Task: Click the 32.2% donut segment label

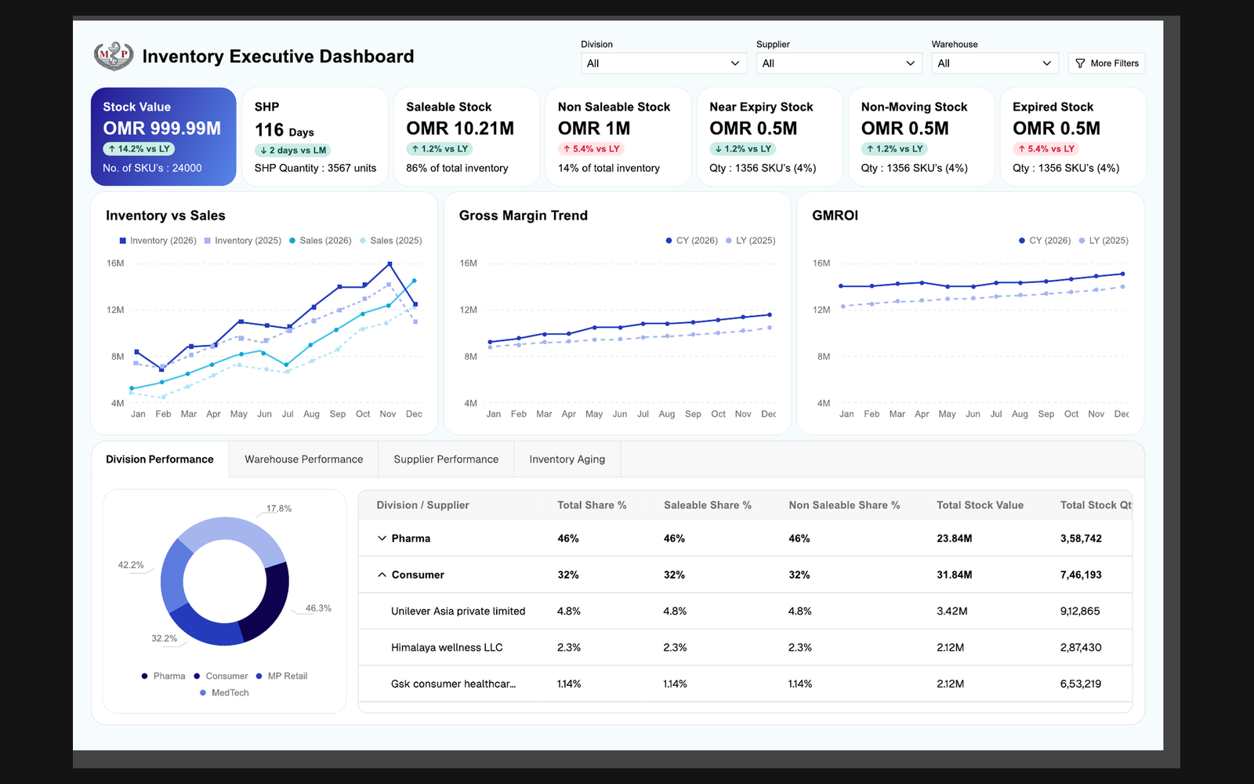Action: (165, 639)
